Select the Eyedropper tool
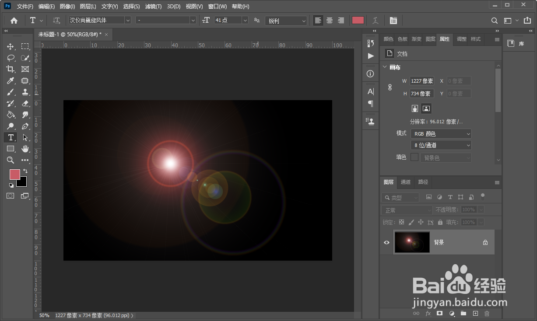The image size is (537, 321). coord(11,80)
